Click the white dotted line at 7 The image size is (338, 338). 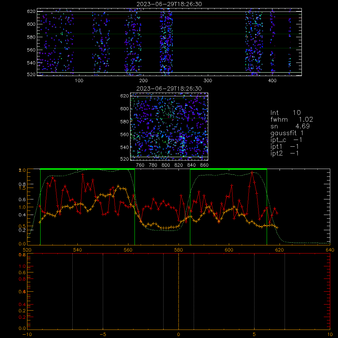point(285,291)
